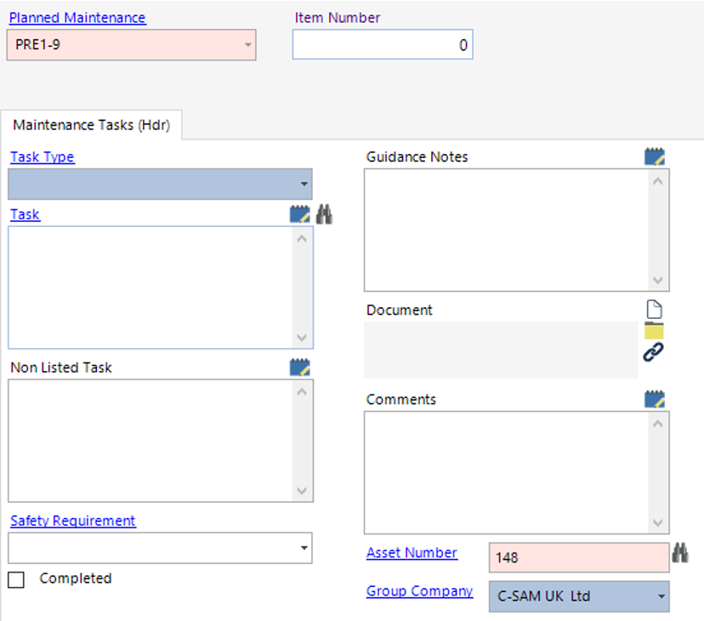Click the binoculars search icon next to Task
The height and width of the screenshot is (621, 704).
click(x=322, y=214)
